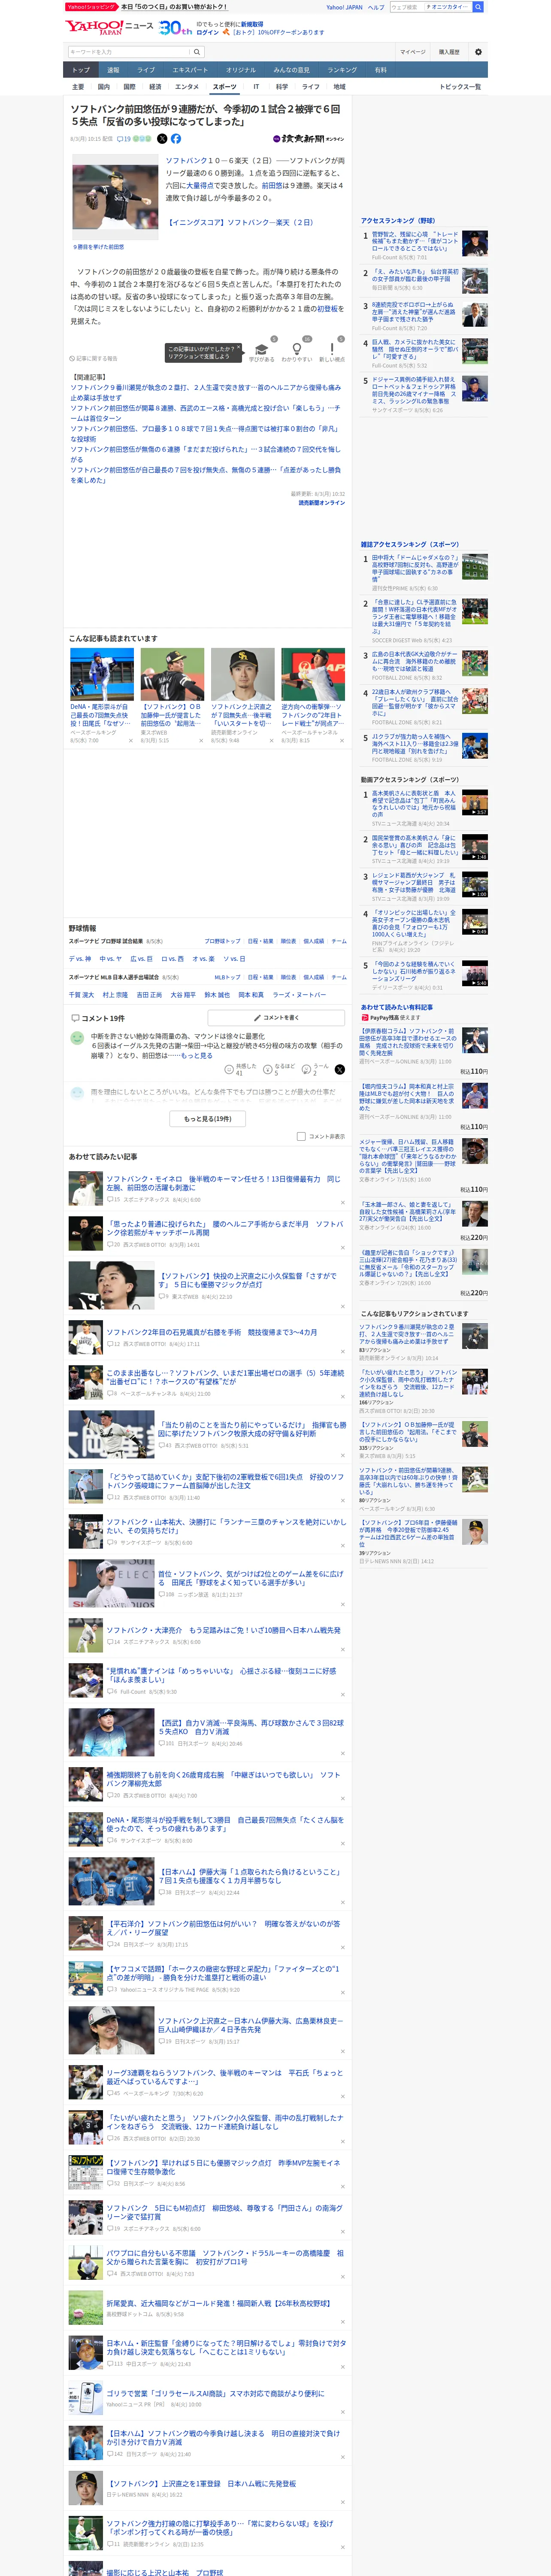Click the 購入履歴 button

click(x=449, y=52)
